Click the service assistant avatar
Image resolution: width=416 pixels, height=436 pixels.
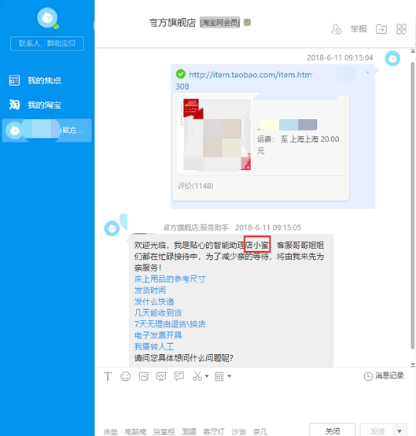(x=112, y=228)
